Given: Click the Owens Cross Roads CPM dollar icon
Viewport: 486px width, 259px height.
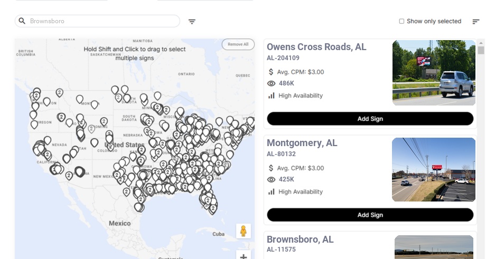Looking at the screenshot, I should tap(272, 72).
